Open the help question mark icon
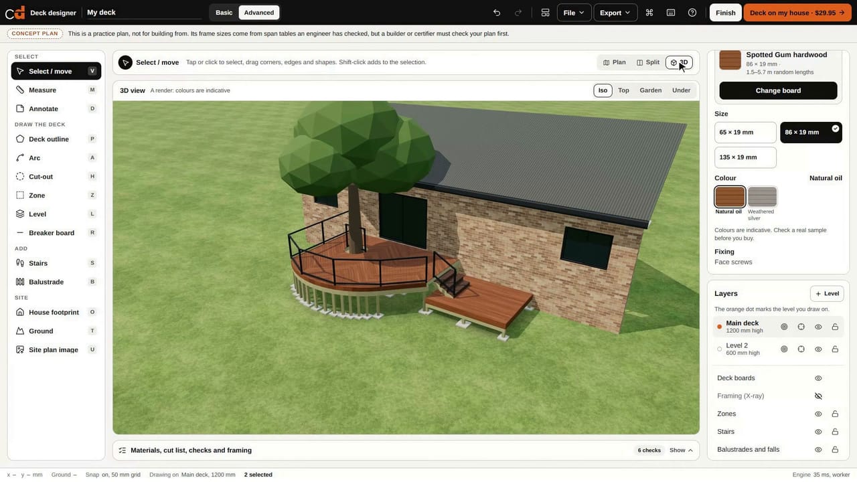The width and height of the screenshot is (857, 482). 692,13
